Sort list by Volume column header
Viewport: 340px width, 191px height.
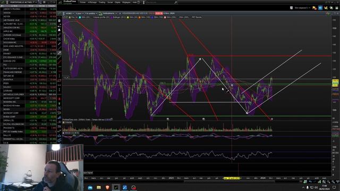(x=52, y=6)
